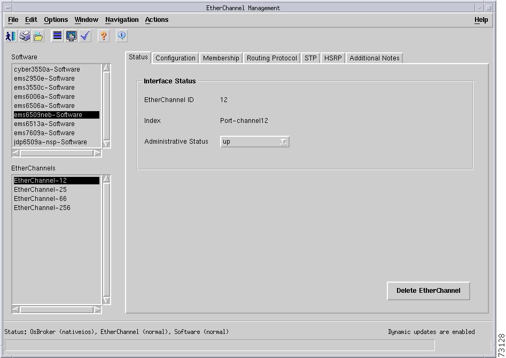Select cyber3550a-Software in the Software list
This screenshot has width=506, height=358.
pos(57,69)
